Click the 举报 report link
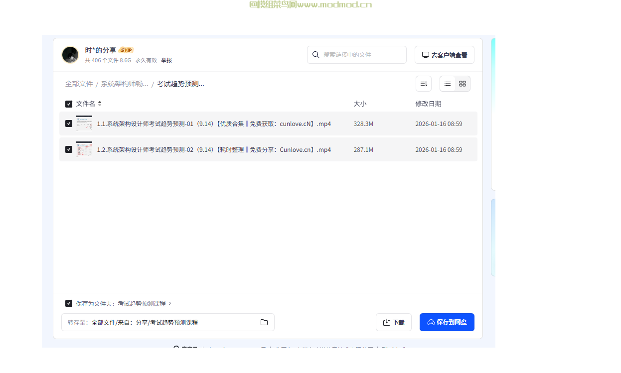The image size is (621, 373). [166, 60]
